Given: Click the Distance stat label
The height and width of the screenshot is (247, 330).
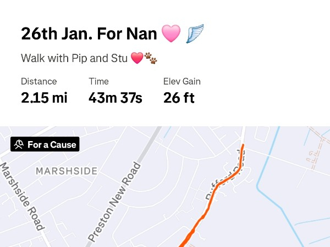Looking at the screenshot, I should 38,81.
